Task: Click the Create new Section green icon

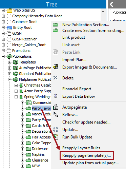Action: (x=55, y=31)
